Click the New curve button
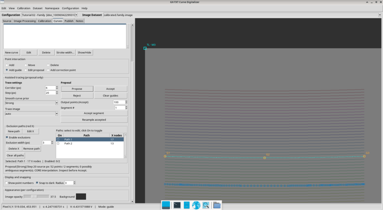Viewport: 383px width, 210px height. tap(12, 52)
